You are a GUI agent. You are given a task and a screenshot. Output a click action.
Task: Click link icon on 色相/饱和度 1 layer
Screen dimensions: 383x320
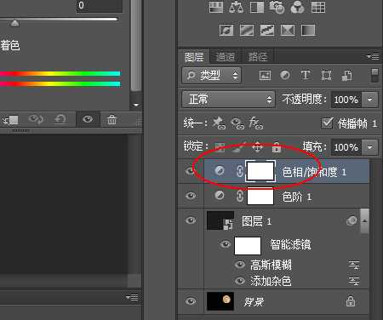[240, 171]
